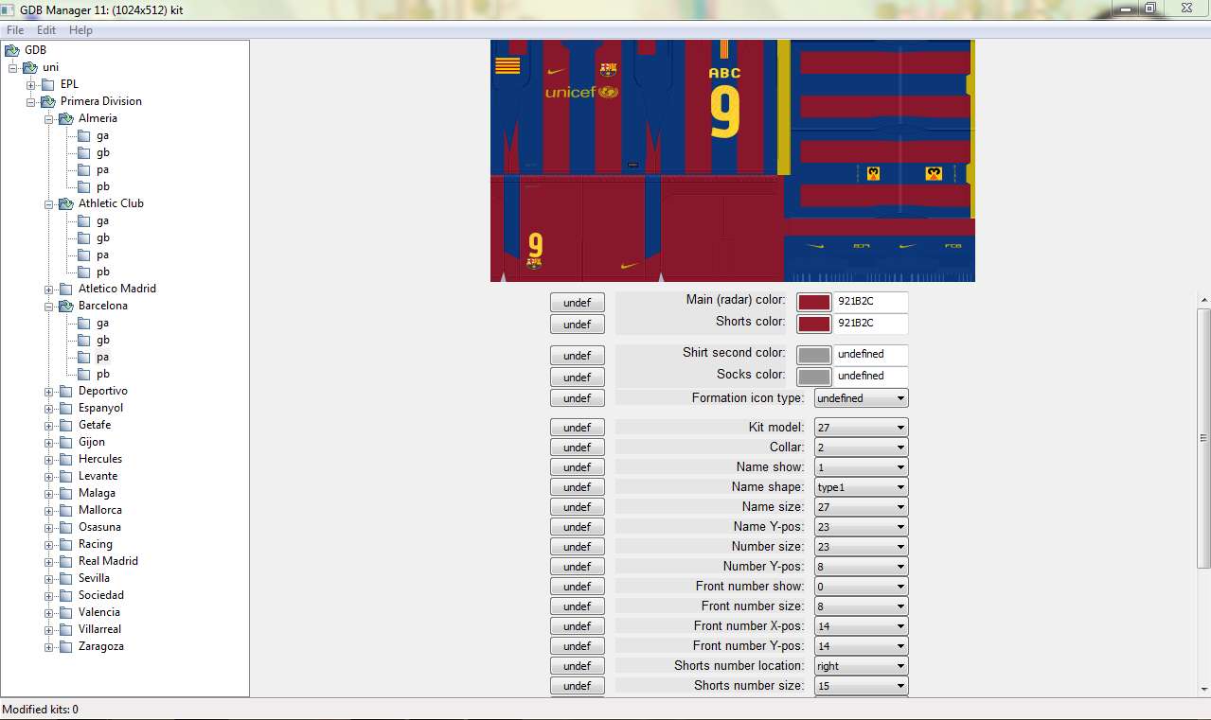Collapse the Barcelona tree node

tap(49, 307)
